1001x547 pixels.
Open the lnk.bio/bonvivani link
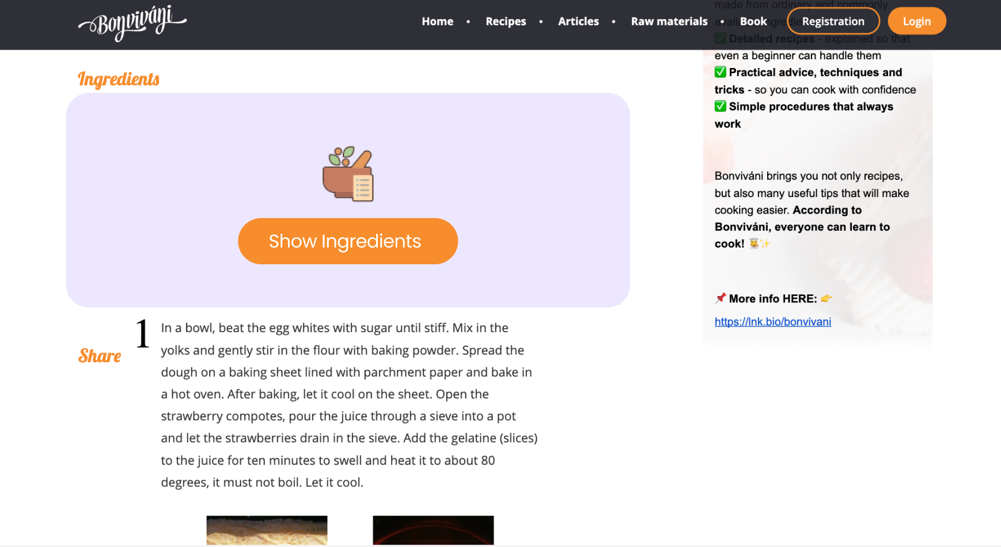[x=773, y=322]
